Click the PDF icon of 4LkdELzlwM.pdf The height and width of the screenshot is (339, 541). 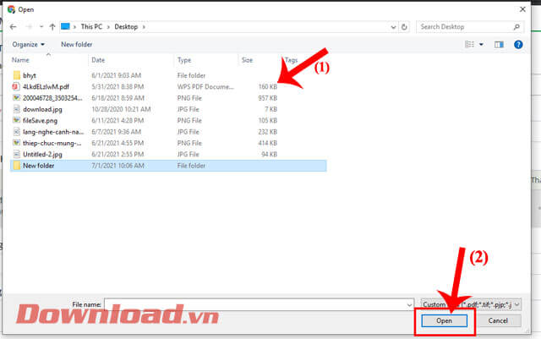click(16, 86)
